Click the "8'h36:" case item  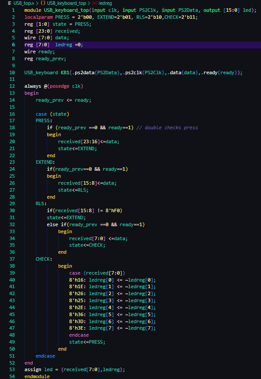[78, 314]
